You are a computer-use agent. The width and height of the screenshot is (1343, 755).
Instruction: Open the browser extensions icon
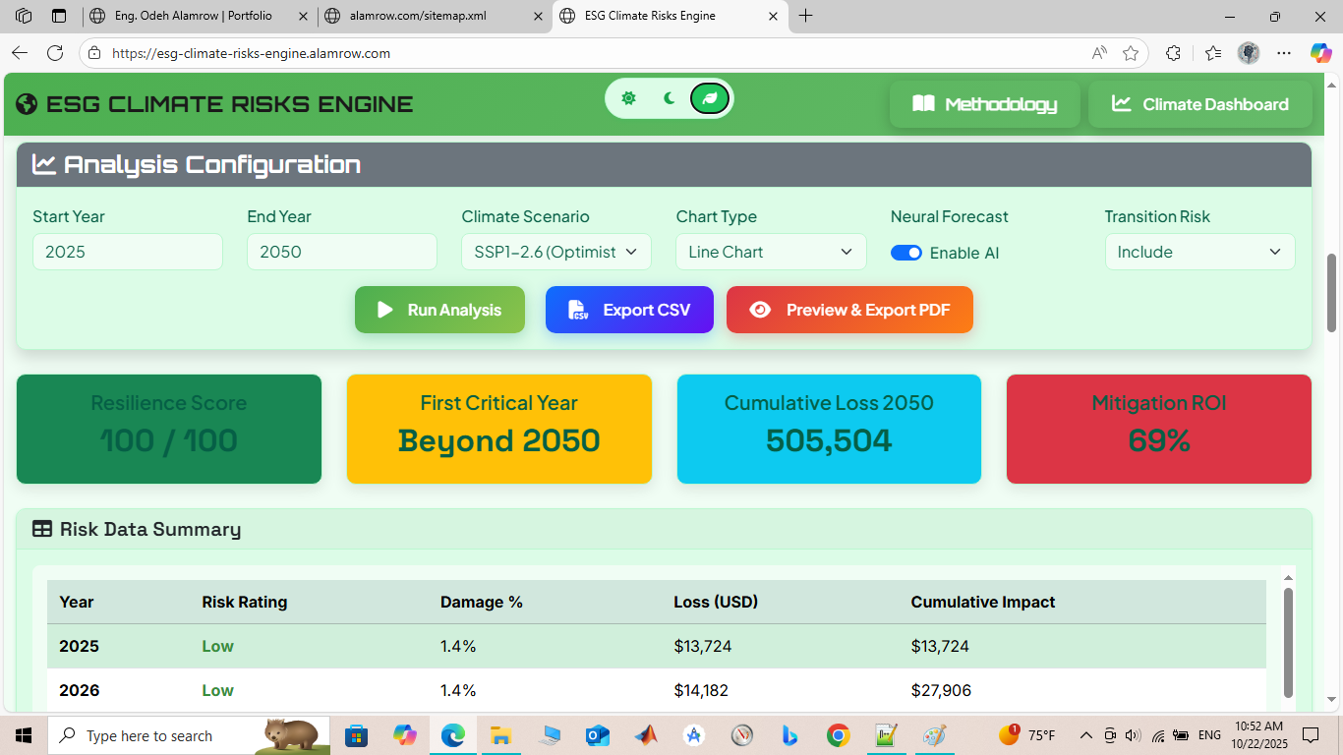[x=1173, y=53]
